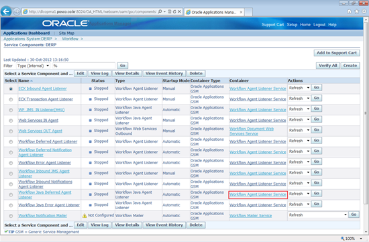Open Actions dropdown for Workflow Error Agent Listener
The image size is (369, 242).
coord(299,162)
